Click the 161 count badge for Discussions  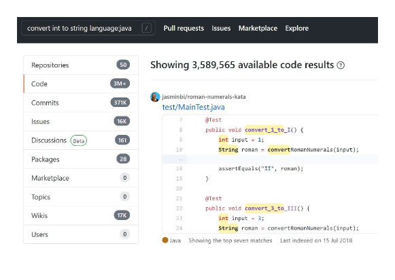click(122, 140)
